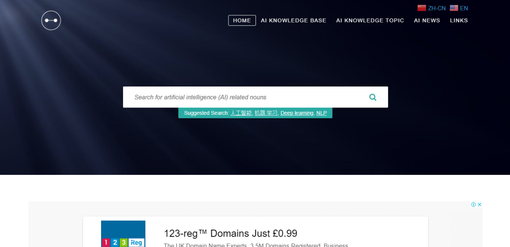The height and width of the screenshot is (247, 510).
Task: Click the ad info icon
Action: [x=473, y=205]
